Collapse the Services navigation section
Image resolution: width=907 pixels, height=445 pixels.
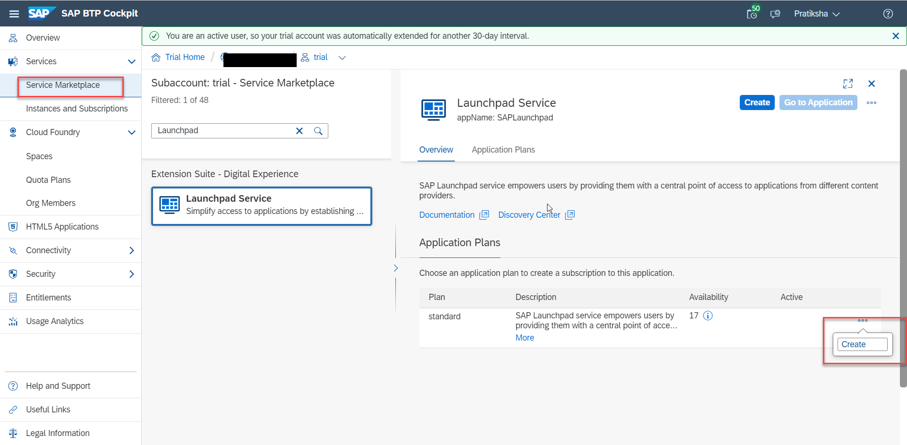[132, 61]
